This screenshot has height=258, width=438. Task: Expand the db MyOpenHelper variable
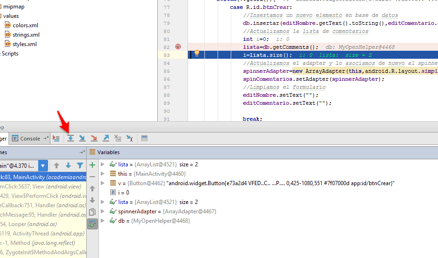point(103,221)
